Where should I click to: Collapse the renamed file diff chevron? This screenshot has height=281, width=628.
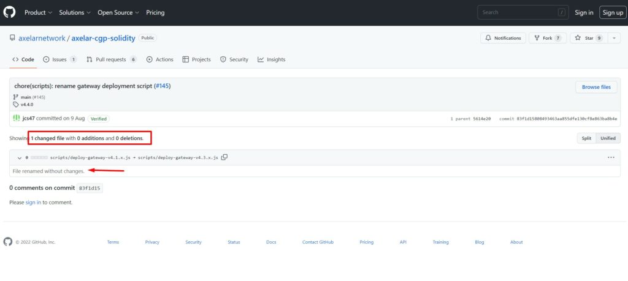(19, 157)
